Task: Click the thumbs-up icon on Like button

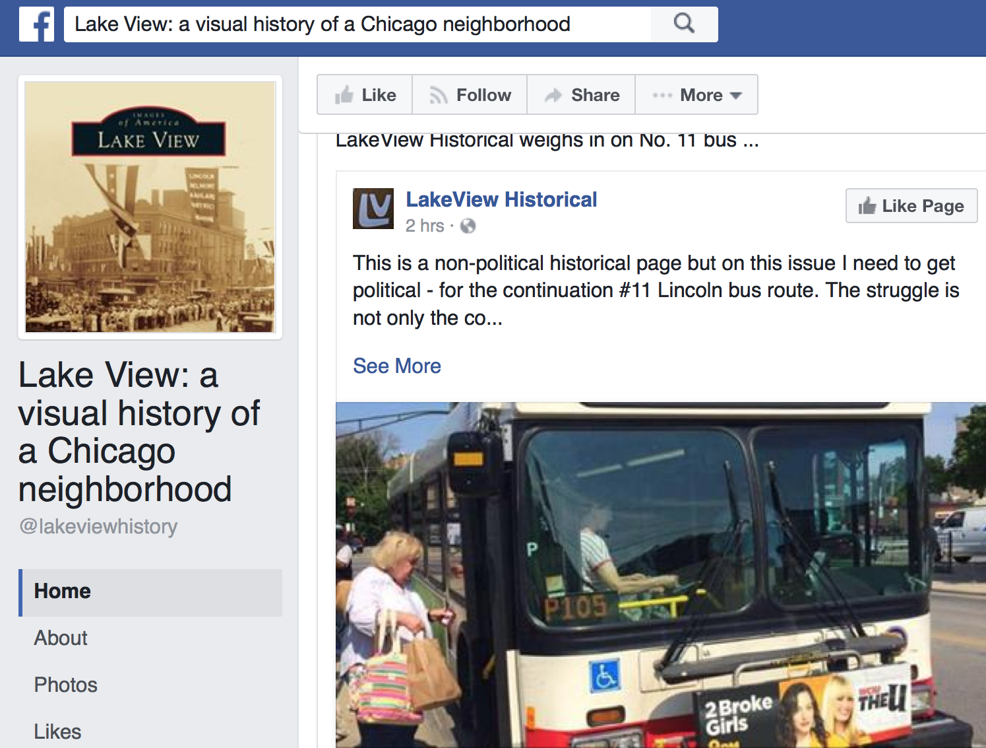Action: [x=344, y=95]
